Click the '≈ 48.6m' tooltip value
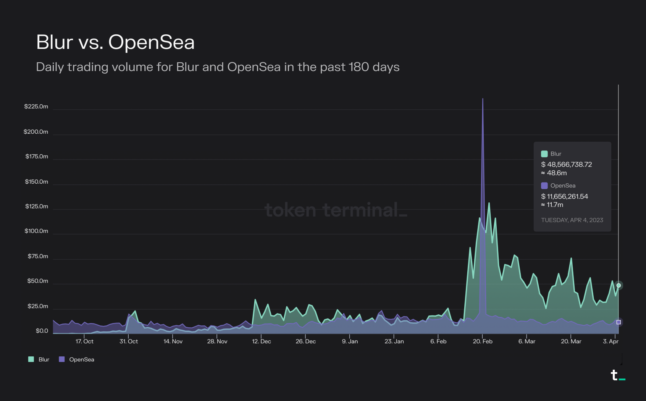This screenshot has width=646, height=401. click(554, 173)
